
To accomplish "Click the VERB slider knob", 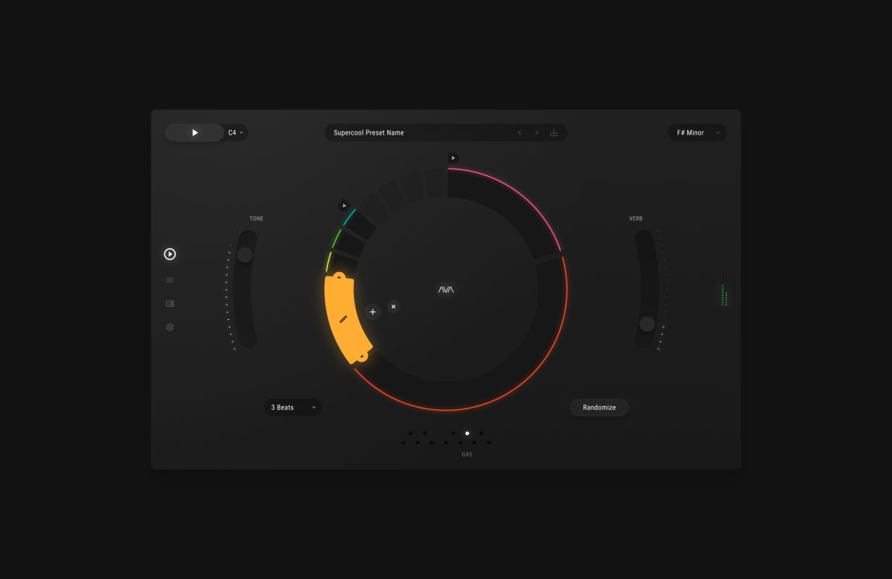I will (647, 324).
